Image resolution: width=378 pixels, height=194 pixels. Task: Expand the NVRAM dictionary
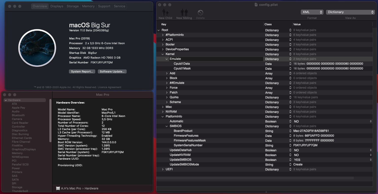coord(163,112)
